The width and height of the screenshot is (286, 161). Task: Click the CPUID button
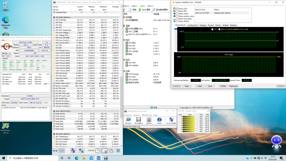tap(223, 86)
